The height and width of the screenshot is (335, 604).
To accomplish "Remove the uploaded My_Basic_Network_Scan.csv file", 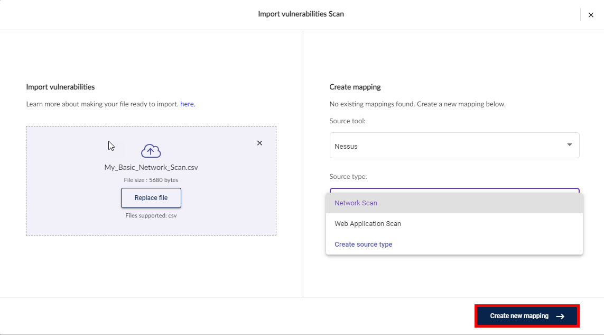I will coord(259,143).
